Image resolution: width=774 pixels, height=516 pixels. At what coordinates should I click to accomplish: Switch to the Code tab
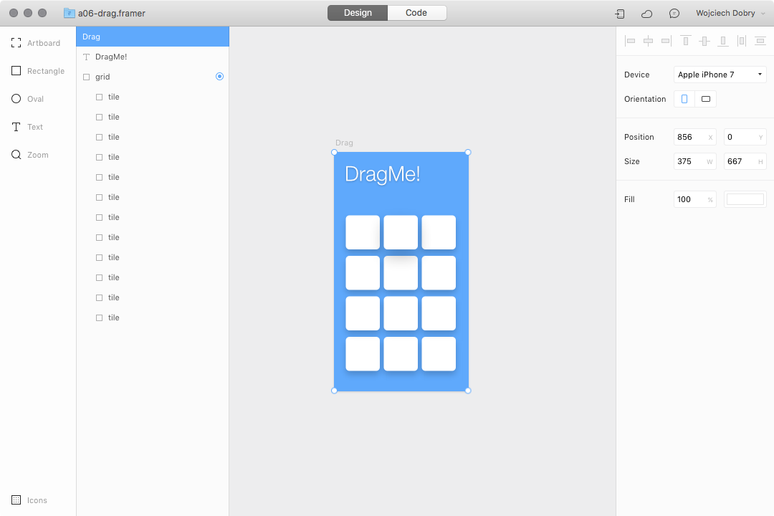coord(416,12)
